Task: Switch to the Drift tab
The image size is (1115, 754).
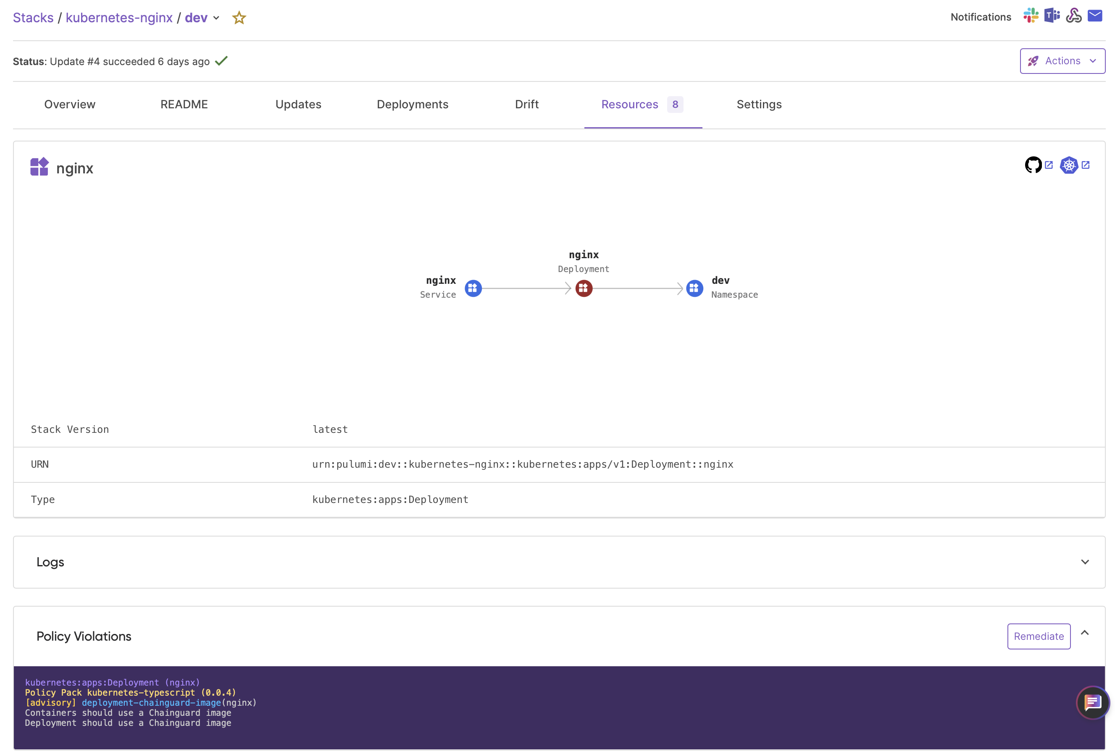Action: point(526,105)
